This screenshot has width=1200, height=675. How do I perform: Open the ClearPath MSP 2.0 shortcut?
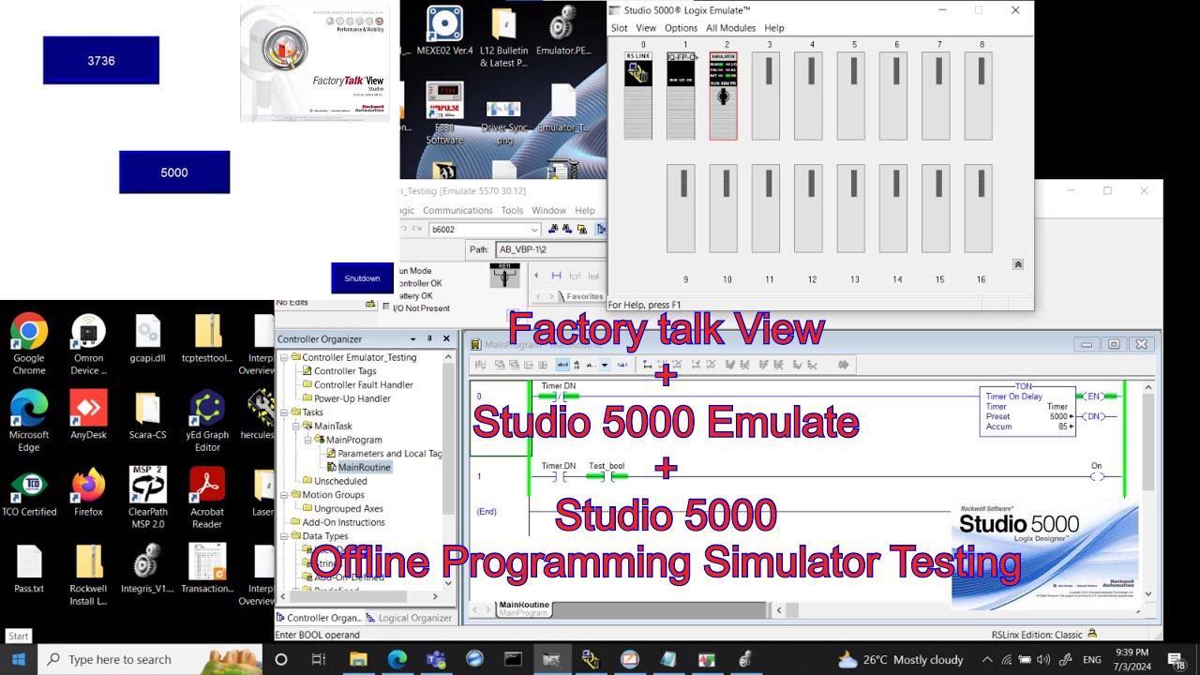click(x=148, y=498)
